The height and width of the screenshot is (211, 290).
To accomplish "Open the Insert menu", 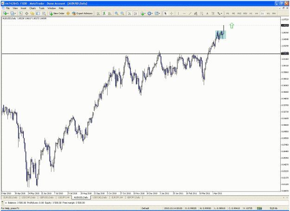I will [x=23, y=8].
